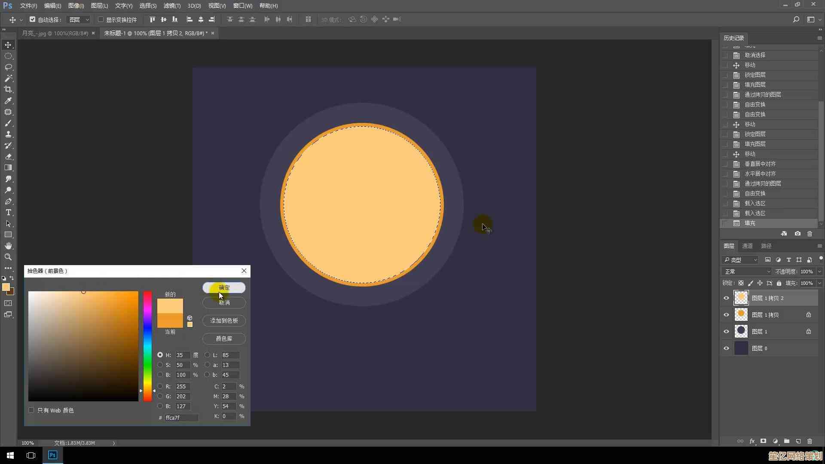Select the Hand tool
Screen dimensions: 825x464
tap(8, 246)
